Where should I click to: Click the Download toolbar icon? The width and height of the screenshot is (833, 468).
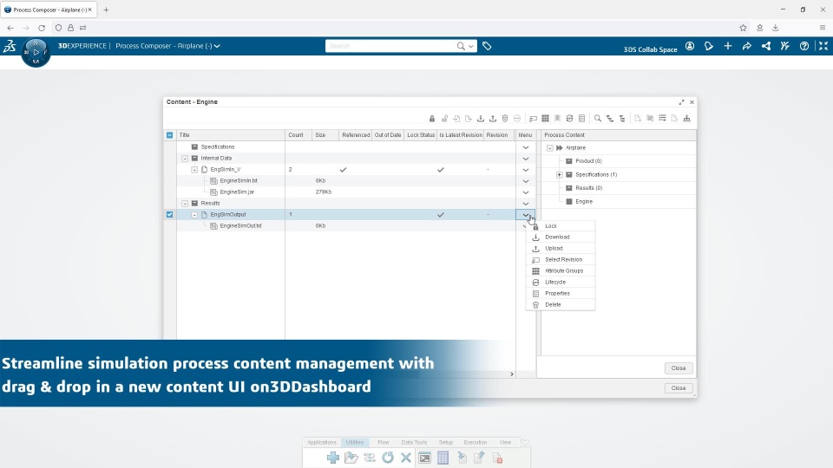tap(480, 119)
